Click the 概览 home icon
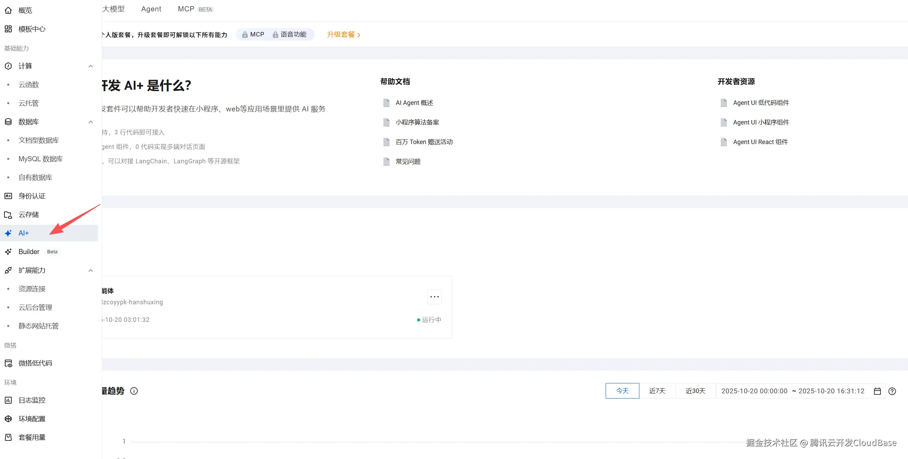The width and height of the screenshot is (908, 459). pos(8,10)
